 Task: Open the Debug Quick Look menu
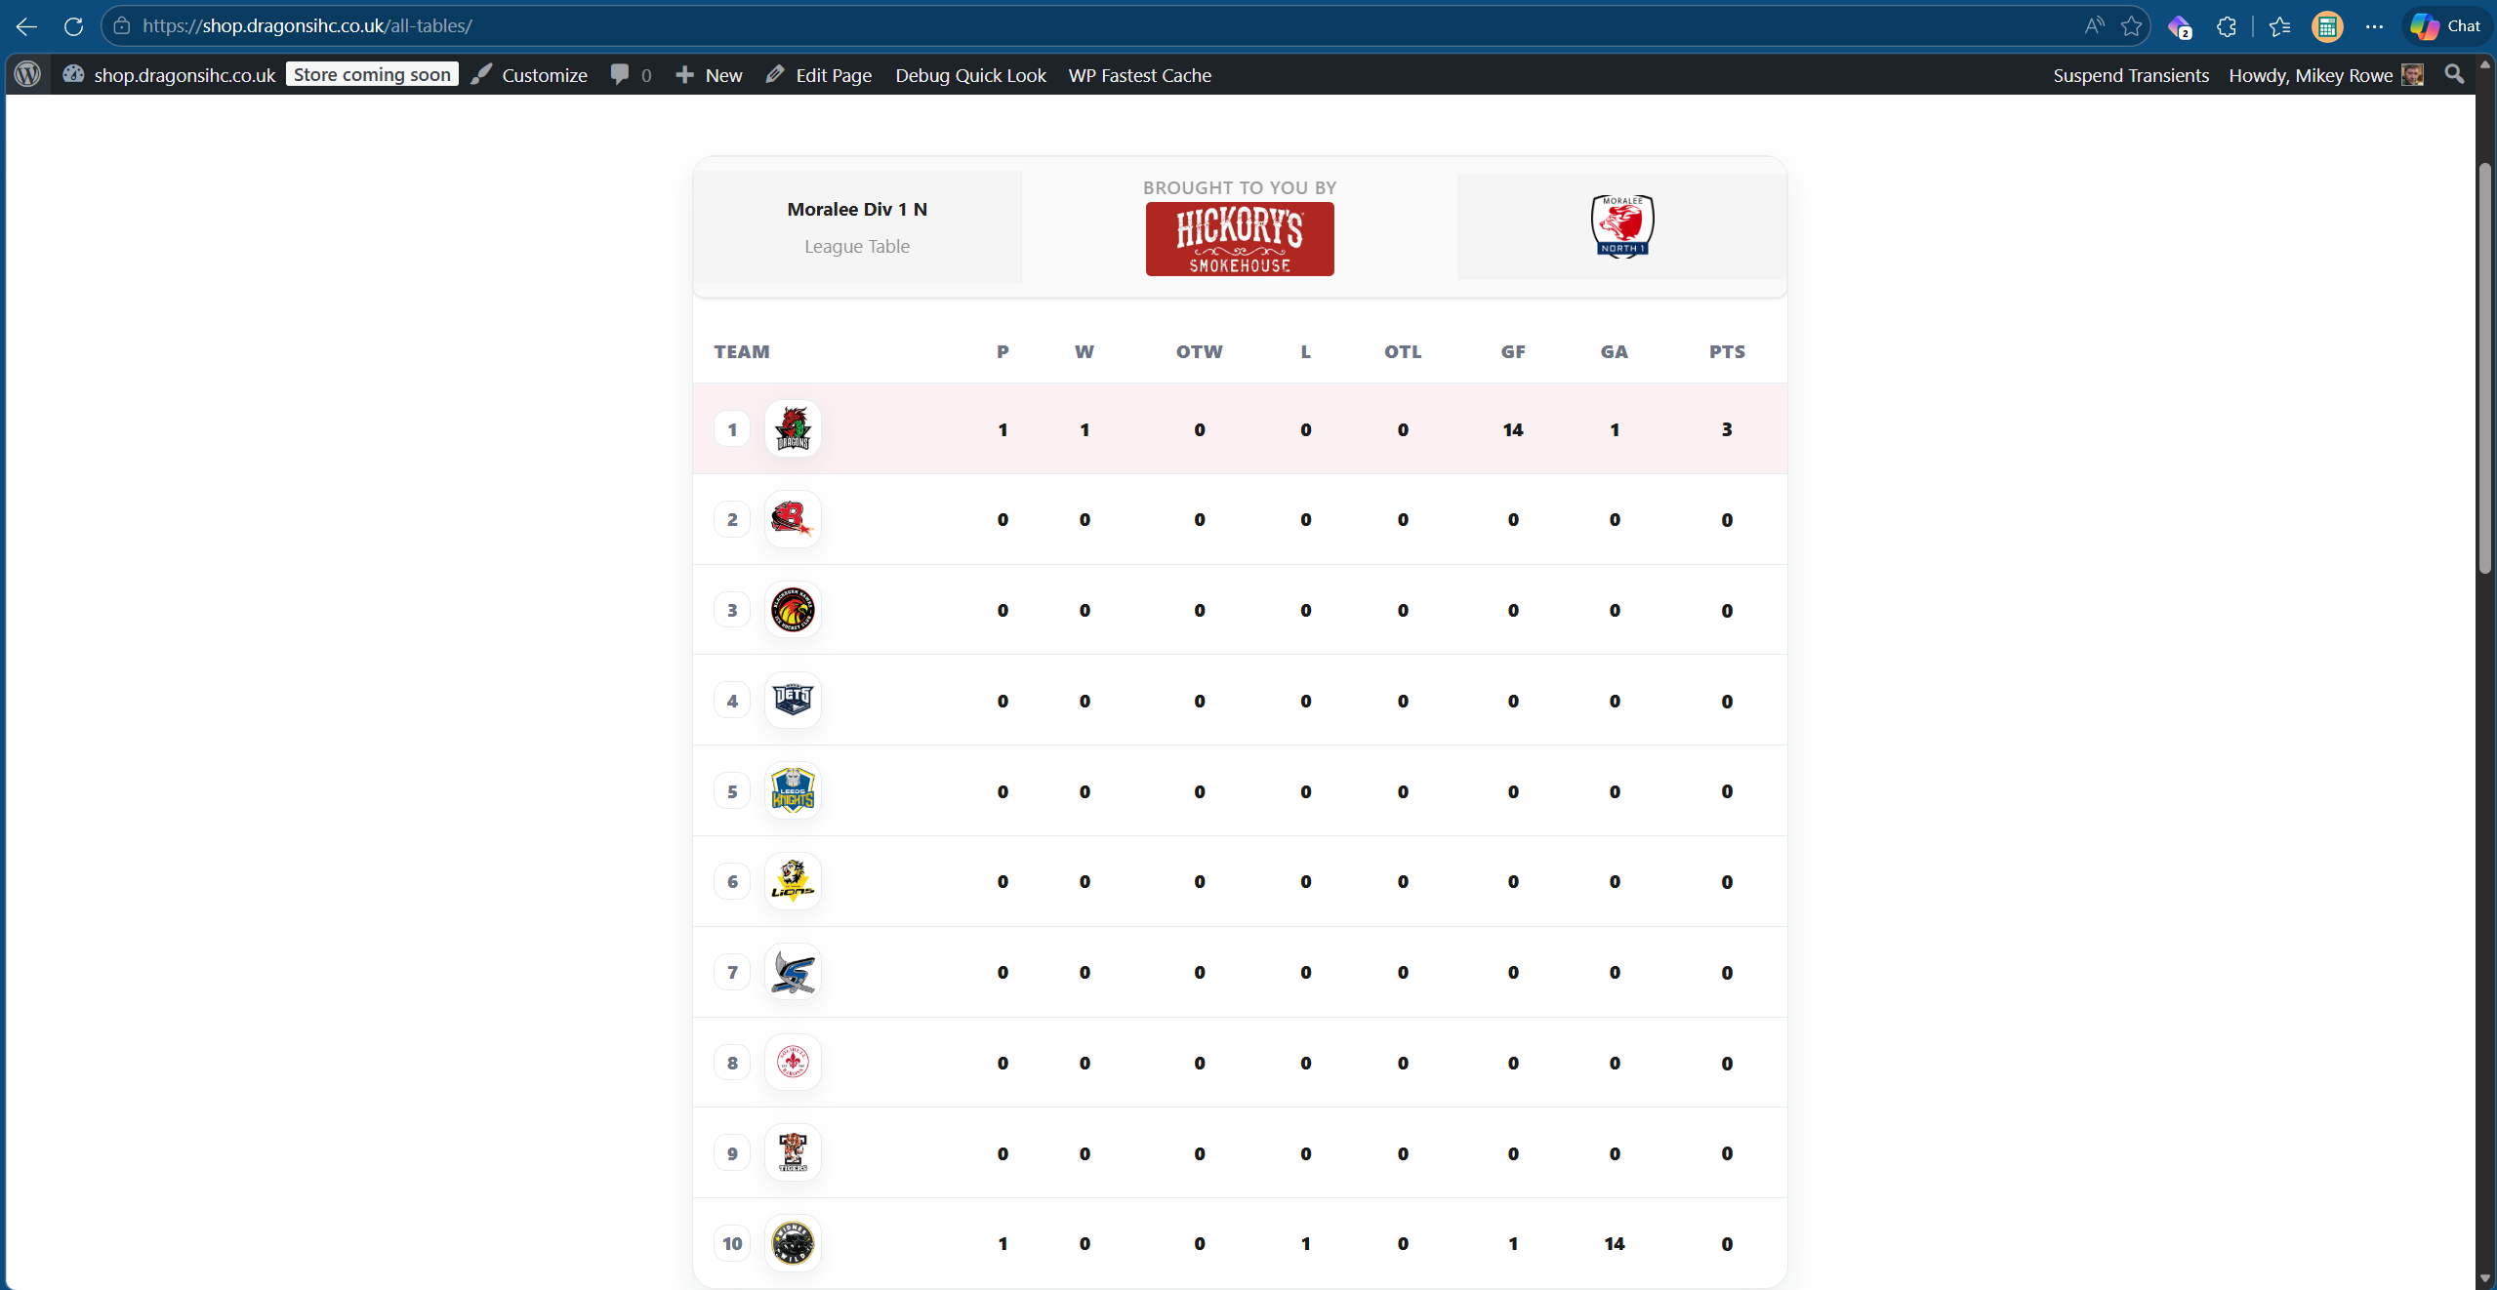coord(969,74)
